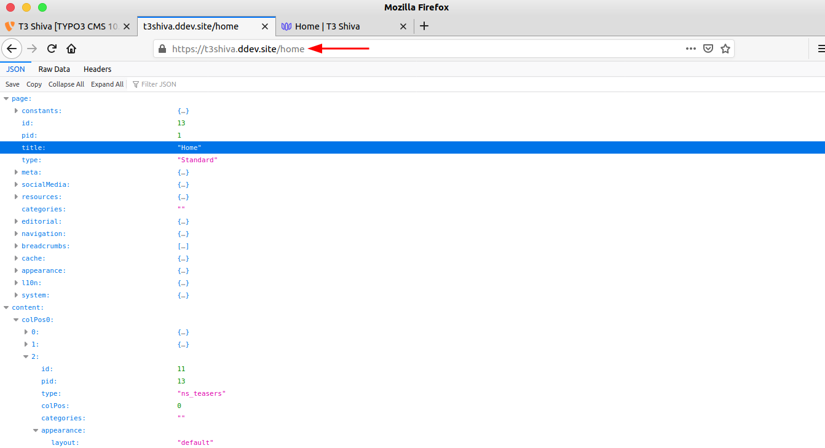
Task: Expand all JSON nodes
Action: coord(107,84)
